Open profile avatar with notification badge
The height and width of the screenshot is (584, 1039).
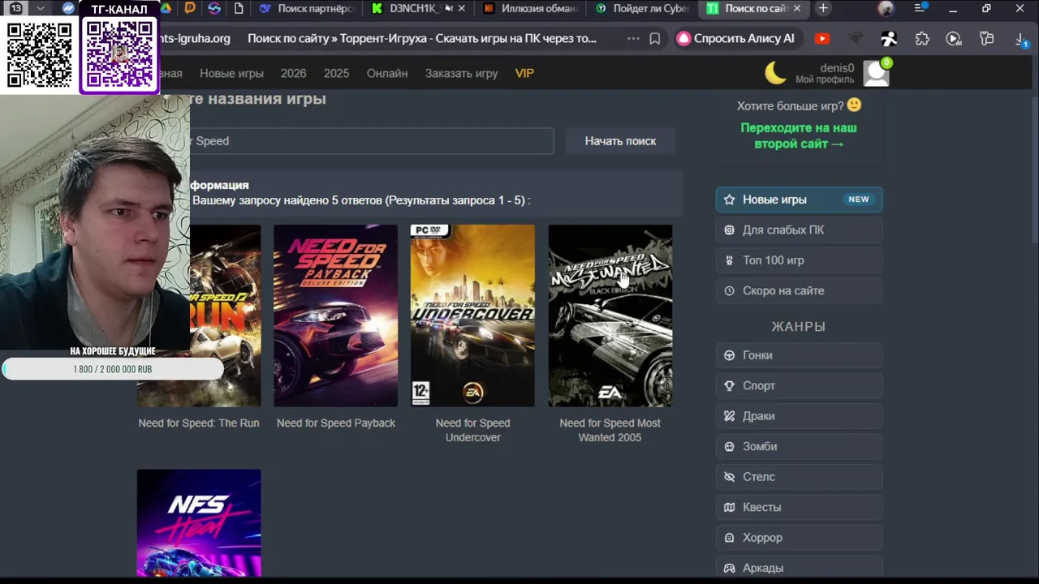coord(877,72)
